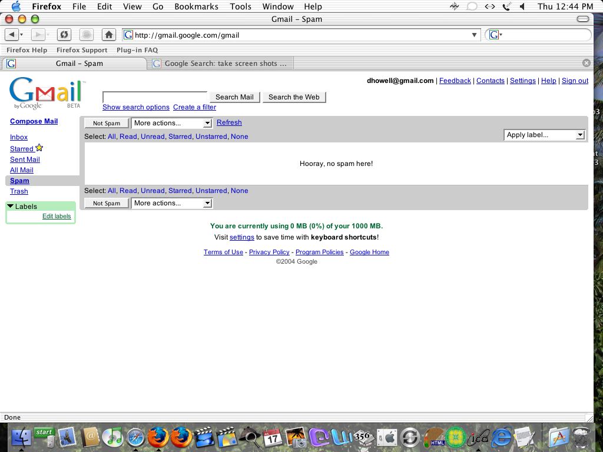Open System Preferences from the dock
The width and height of the screenshot is (603, 452).
387,437
